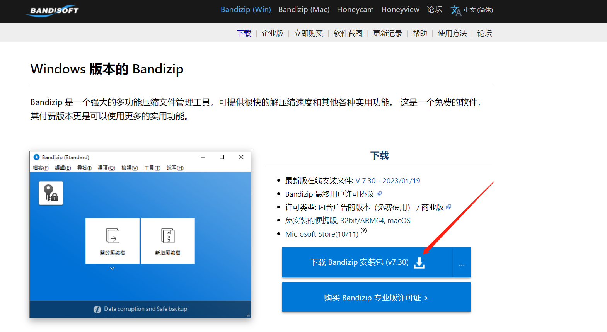Click the info icon beside Data corruption text
The image size is (607, 332).
[x=97, y=309]
